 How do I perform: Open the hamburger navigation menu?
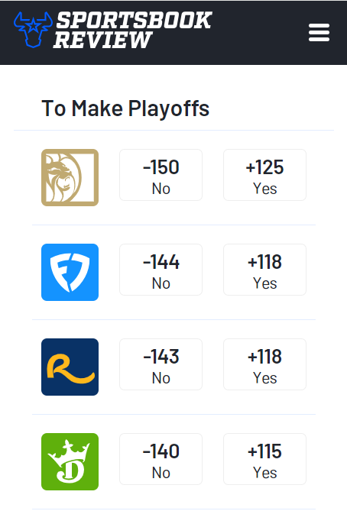319,33
